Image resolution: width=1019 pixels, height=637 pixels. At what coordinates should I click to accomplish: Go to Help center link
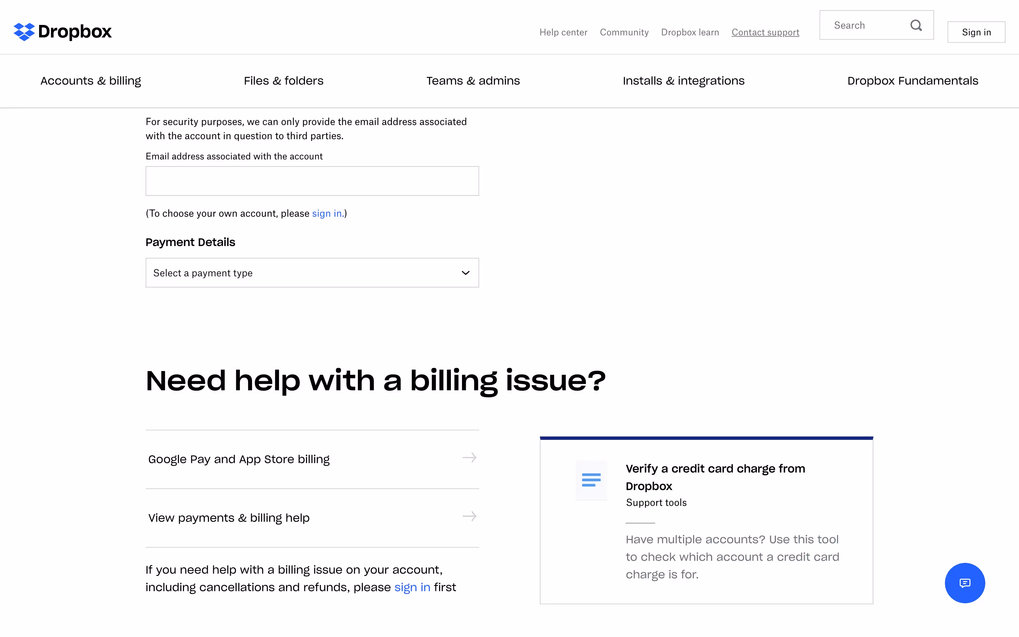[x=563, y=32]
